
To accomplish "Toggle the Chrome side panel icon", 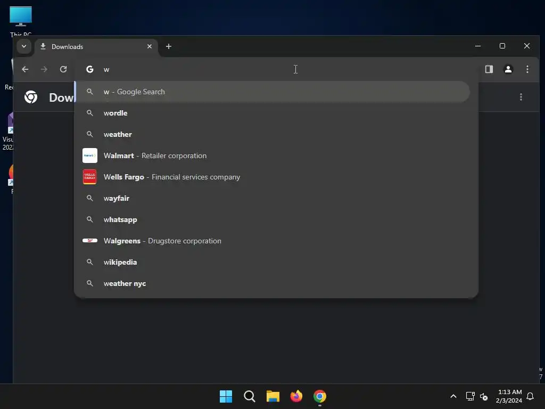I will pos(489,69).
